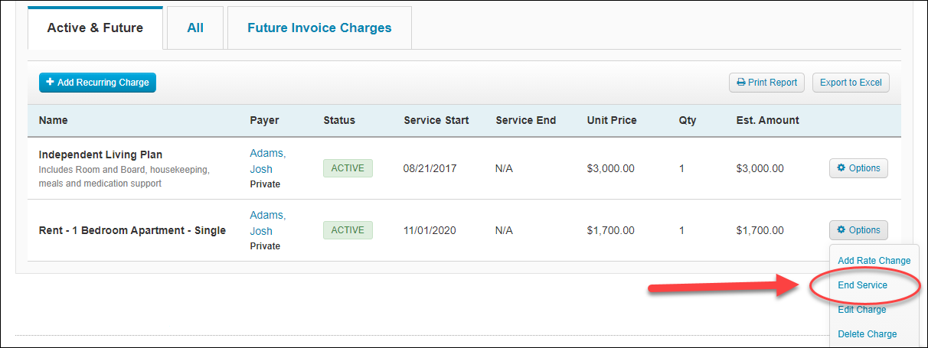Choose Delete Charge from options menu

coord(867,334)
